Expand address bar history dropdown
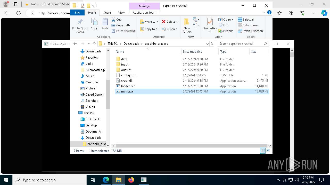This screenshot has height=185, width=330. [207, 44]
